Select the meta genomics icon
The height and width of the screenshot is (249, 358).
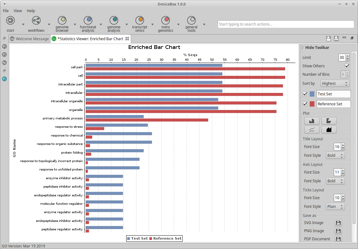tap(165, 21)
